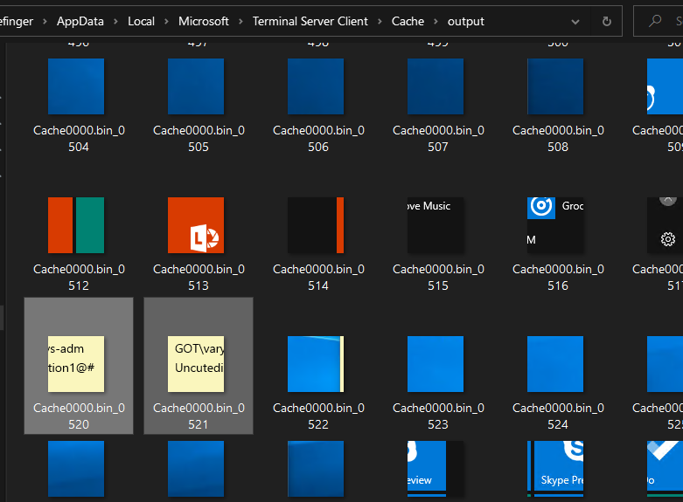Viewport: 683px width, 502px height.
Task: Click file name Cache0000.bin_0507
Action: click(438, 139)
